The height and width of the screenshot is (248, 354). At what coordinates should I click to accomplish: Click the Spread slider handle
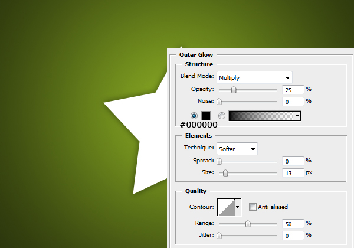[x=219, y=161]
